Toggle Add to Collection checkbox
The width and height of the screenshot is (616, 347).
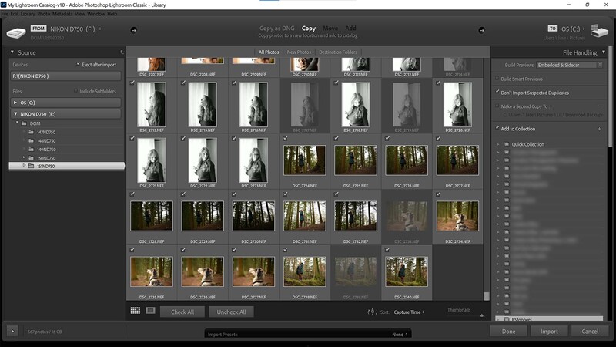click(497, 128)
